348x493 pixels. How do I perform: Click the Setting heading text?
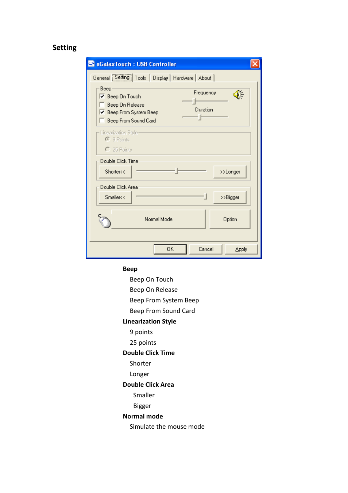click(x=65, y=47)
